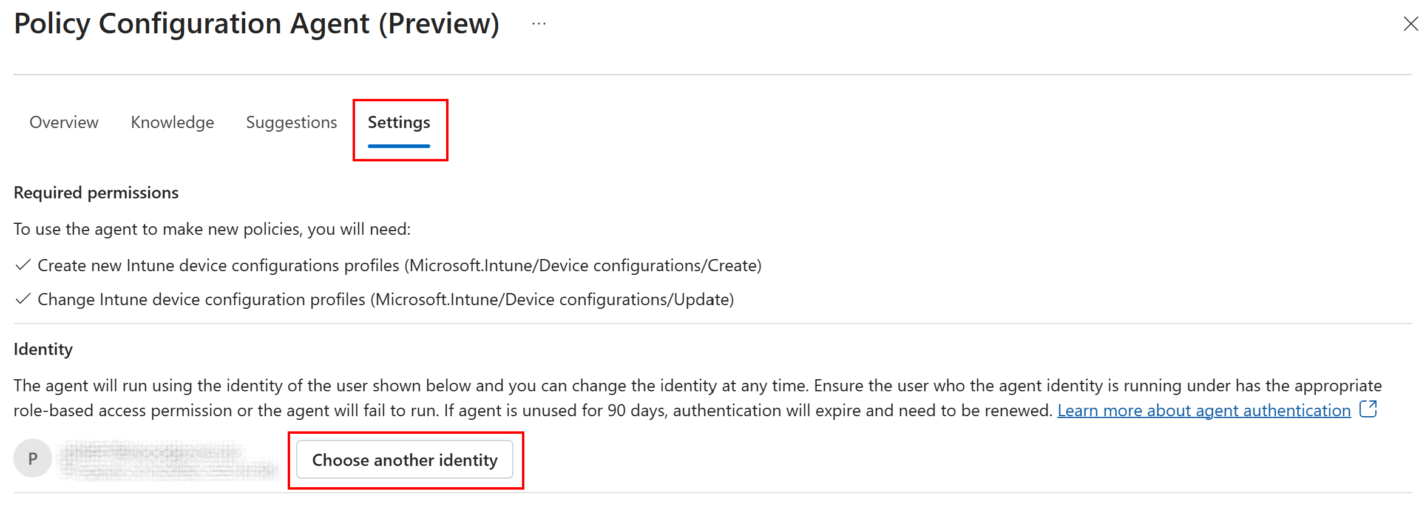The image size is (1419, 506).
Task: Click the agent identity description paragraph
Action: [698, 398]
